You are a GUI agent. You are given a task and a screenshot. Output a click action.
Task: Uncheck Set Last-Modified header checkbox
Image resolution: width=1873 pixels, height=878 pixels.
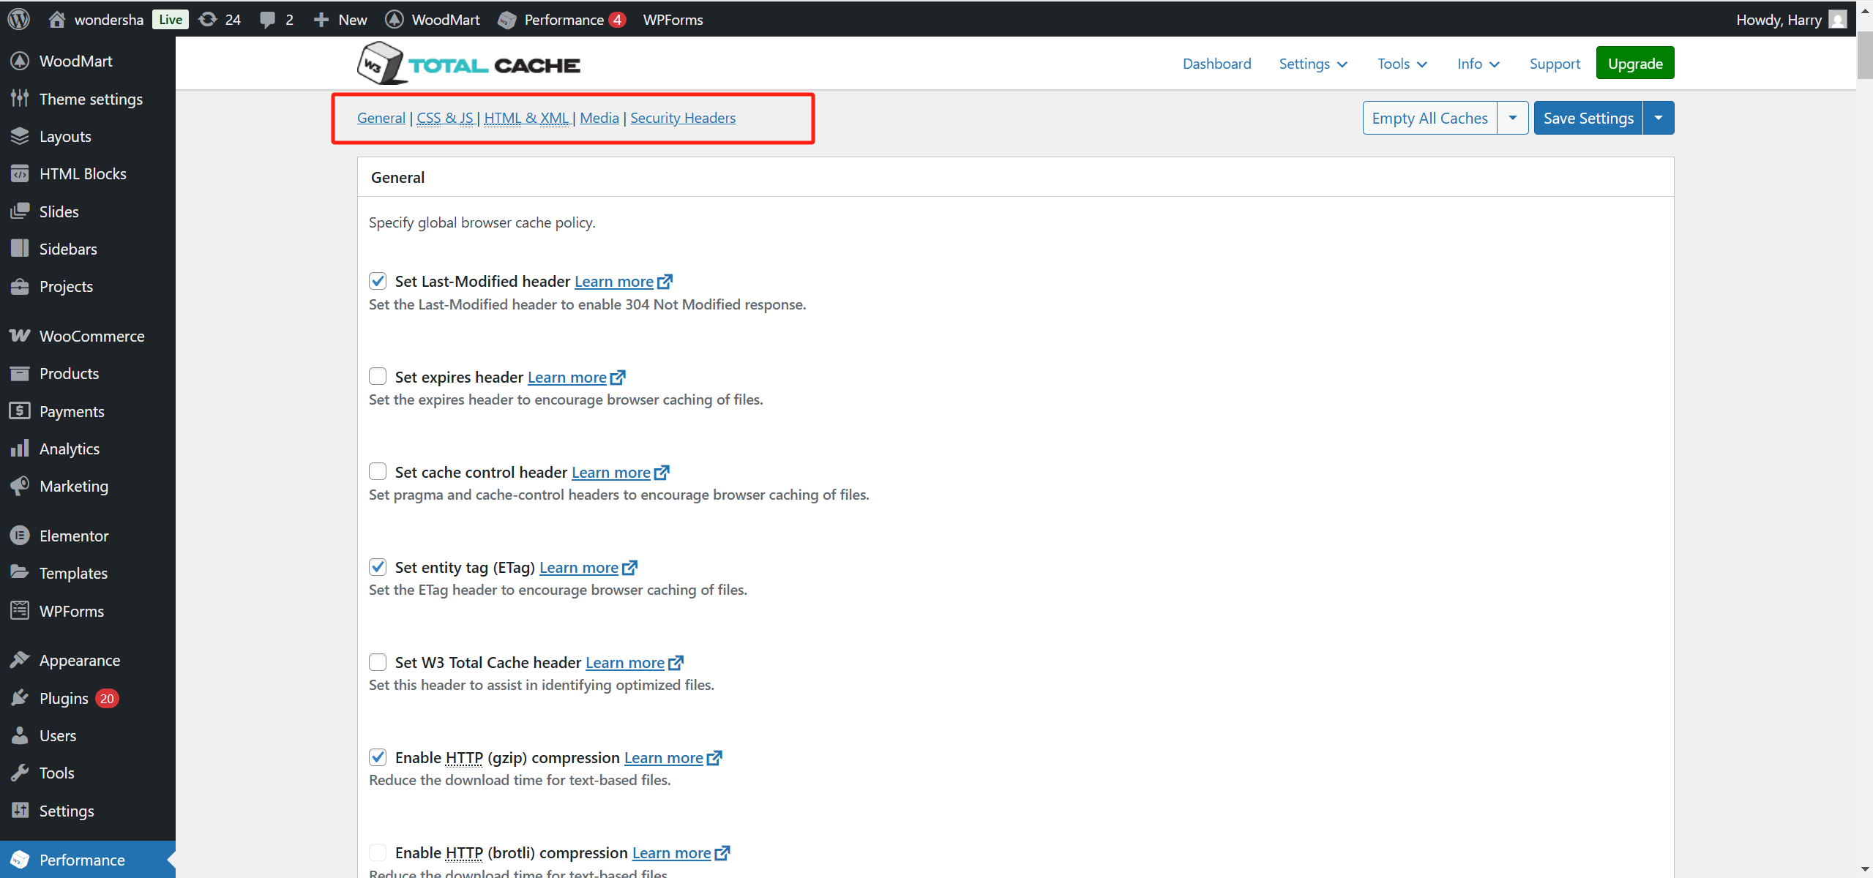tap(378, 281)
